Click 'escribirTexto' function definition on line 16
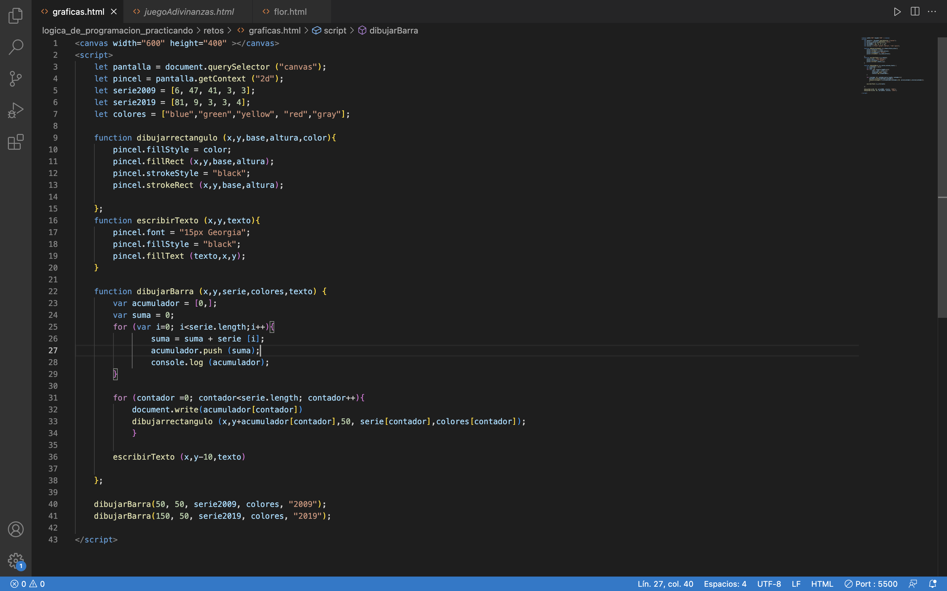This screenshot has width=947, height=591. coord(167,220)
